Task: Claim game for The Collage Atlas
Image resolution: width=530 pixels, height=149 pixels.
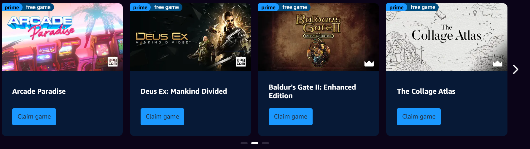Action: pyautogui.click(x=419, y=117)
